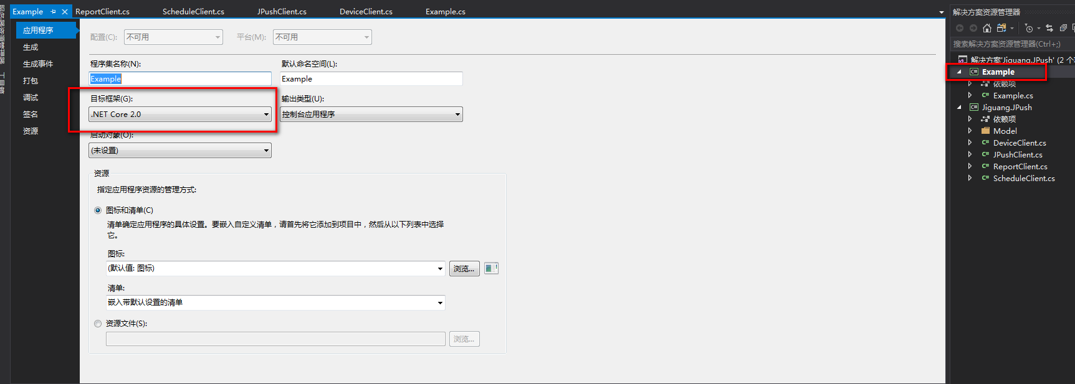Open the 输出类型 dropdown

coord(371,115)
